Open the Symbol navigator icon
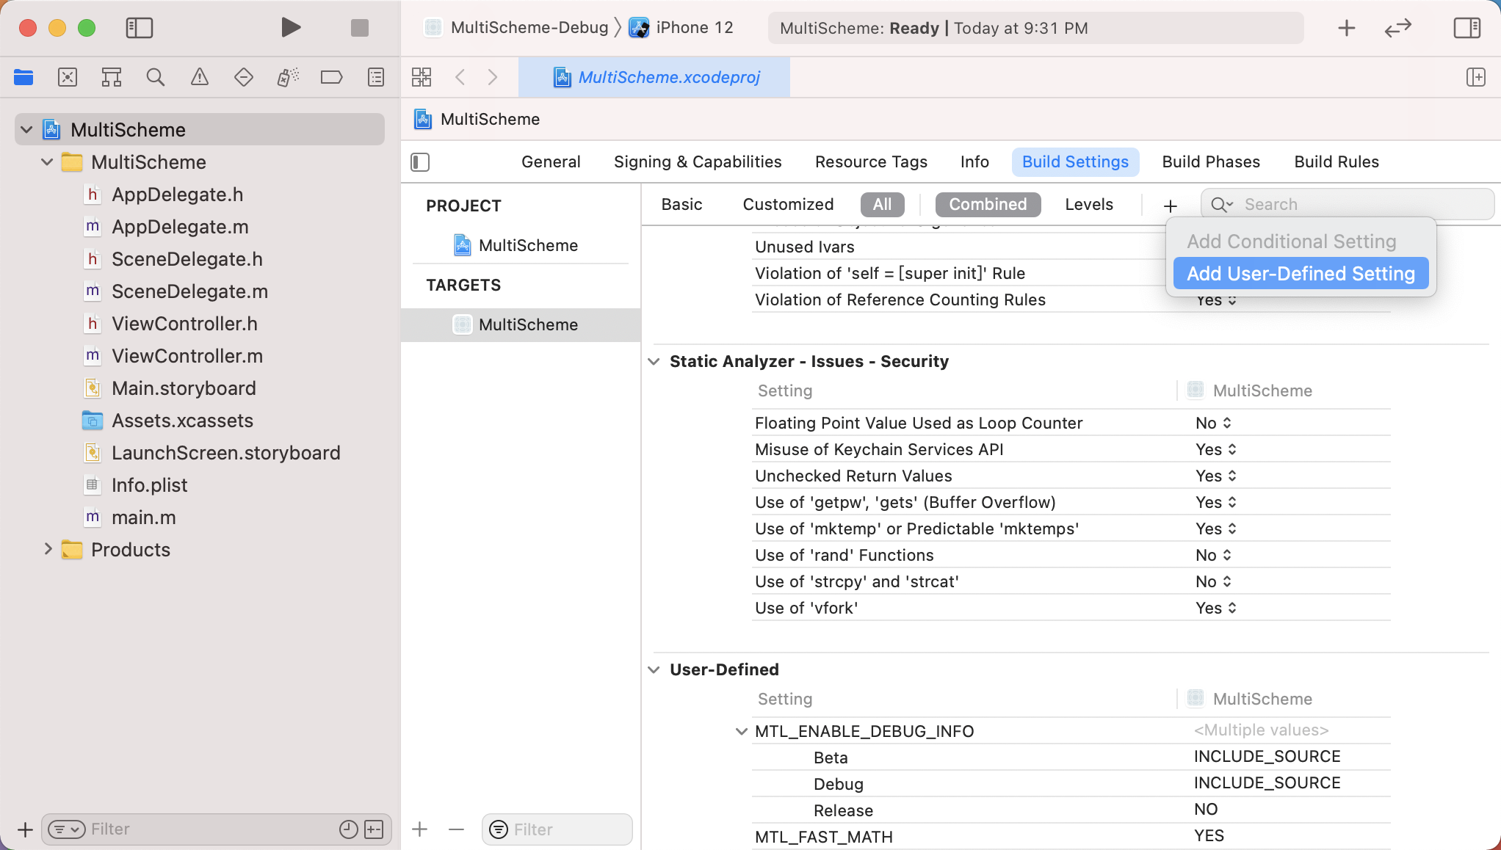Screen dimensions: 1501x850 point(112,77)
